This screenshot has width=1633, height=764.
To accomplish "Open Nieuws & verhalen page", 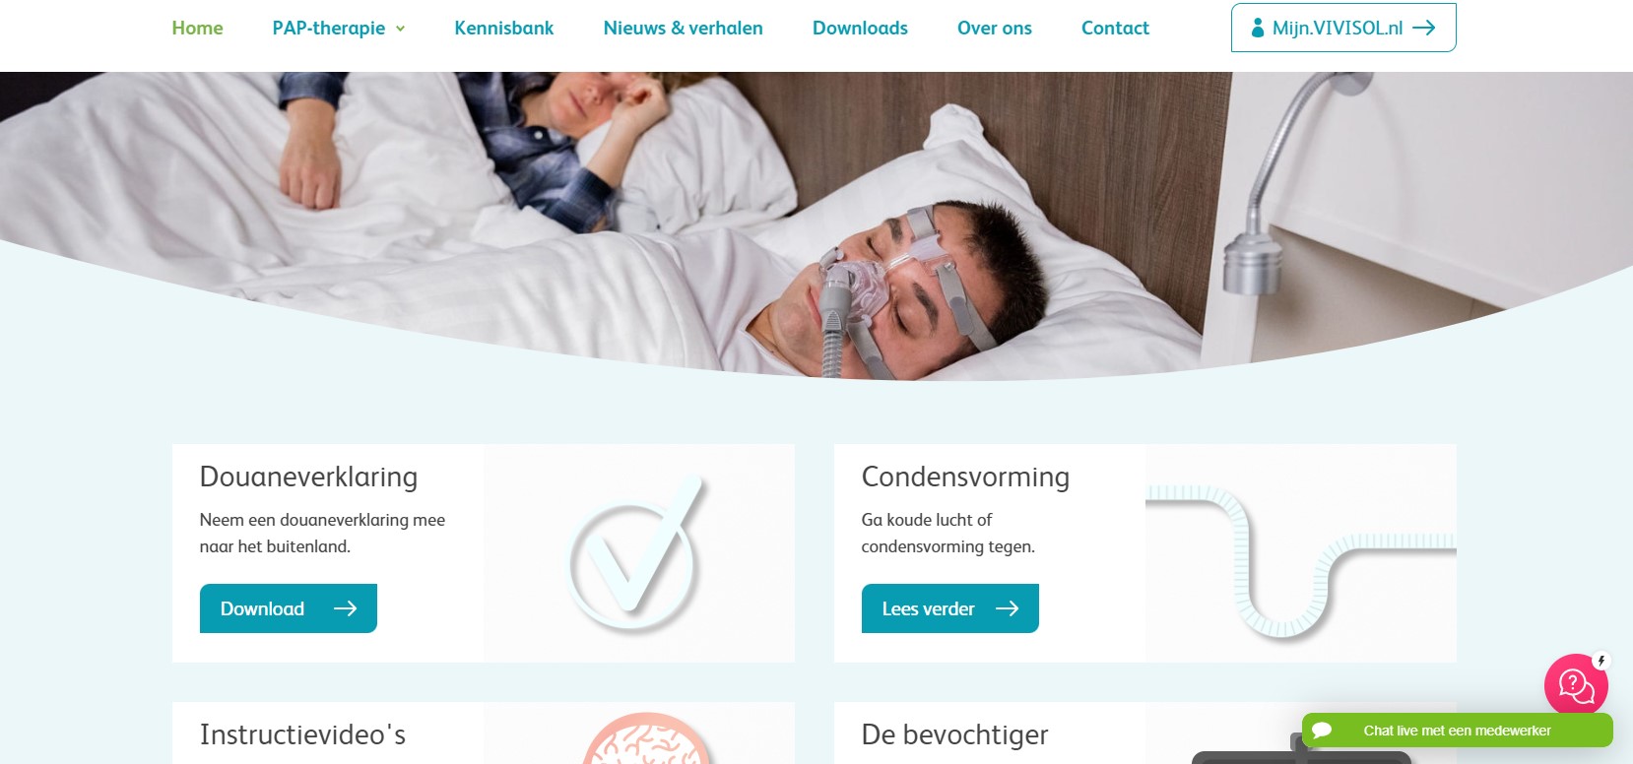I will click(x=683, y=28).
